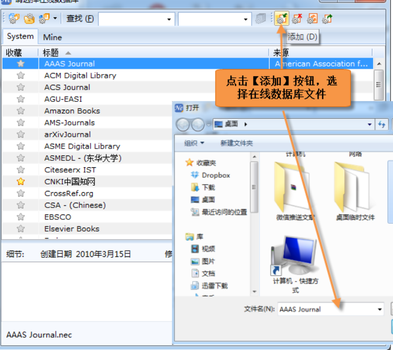This screenshot has width=393, height=350.
Task: Open 图片 library in the navigation pane
Action: pyautogui.click(x=203, y=261)
